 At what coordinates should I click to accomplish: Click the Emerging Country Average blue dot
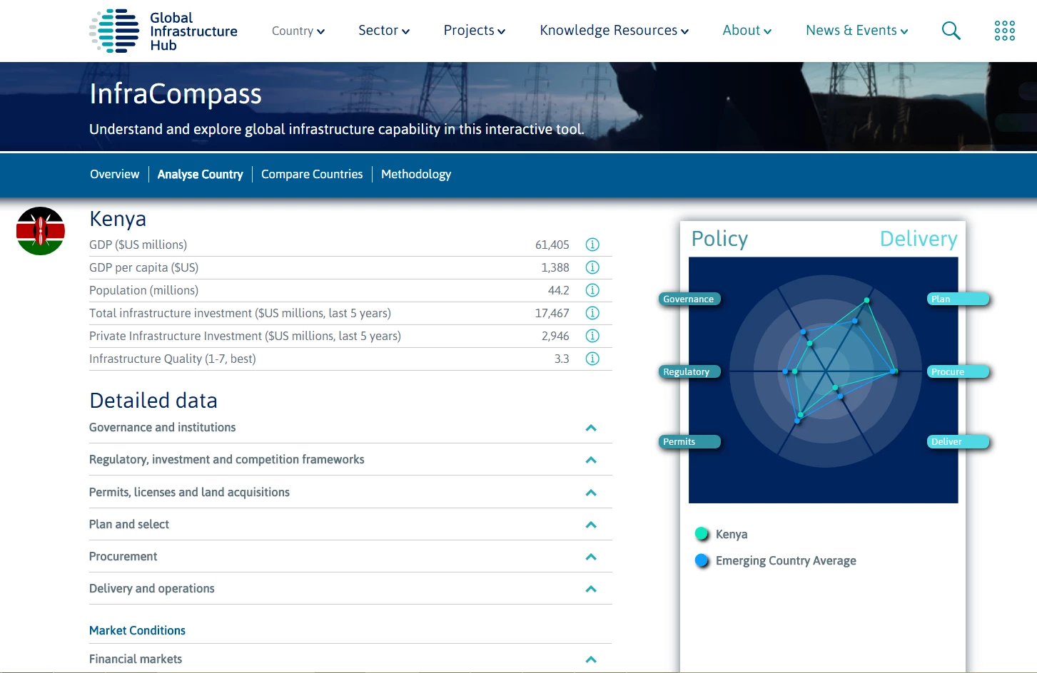(x=702, y=560)
